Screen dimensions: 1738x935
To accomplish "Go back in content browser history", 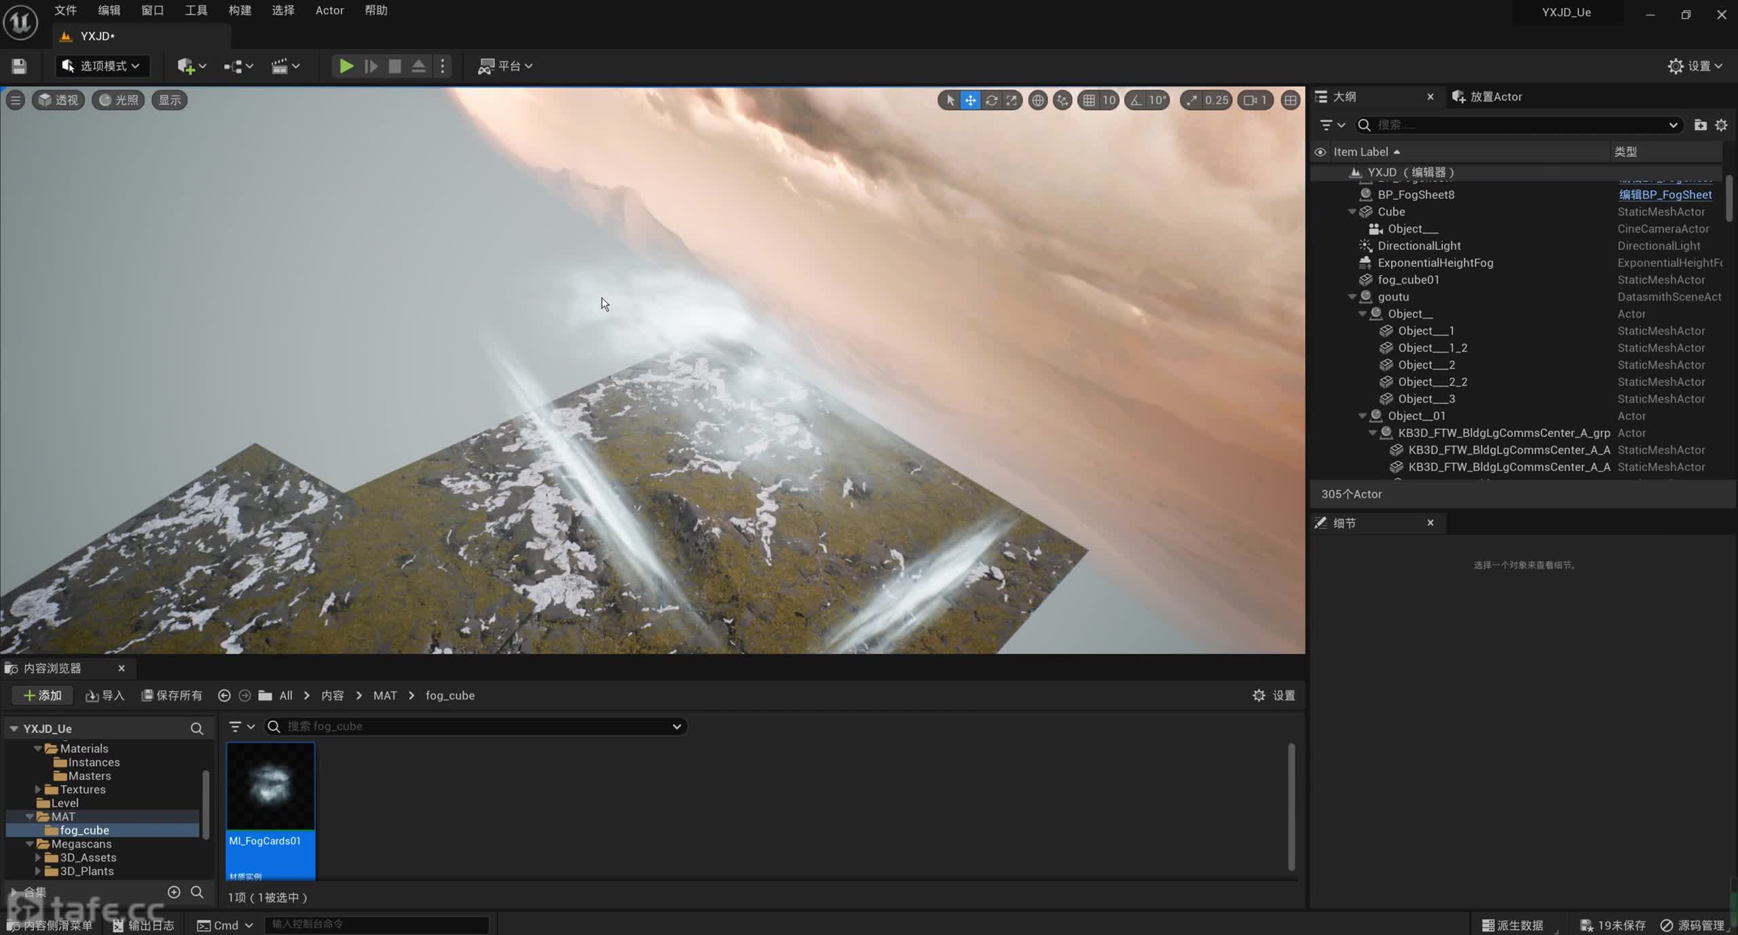I will [224, 695].
